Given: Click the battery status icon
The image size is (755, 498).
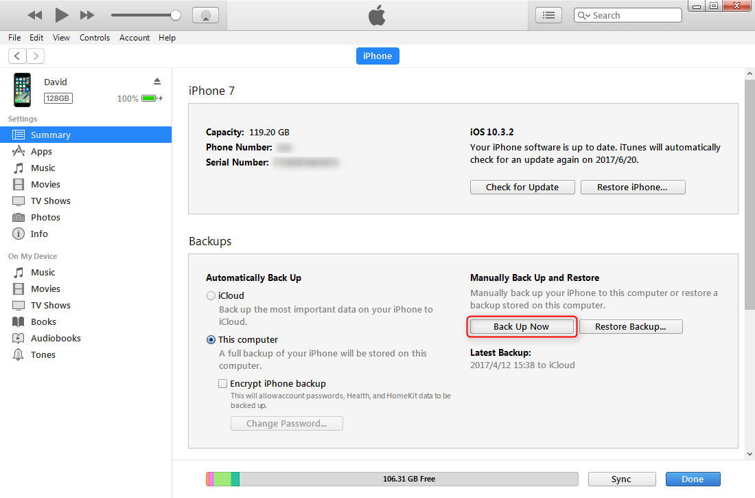Looking at the screenshot, I should [152, 98].
